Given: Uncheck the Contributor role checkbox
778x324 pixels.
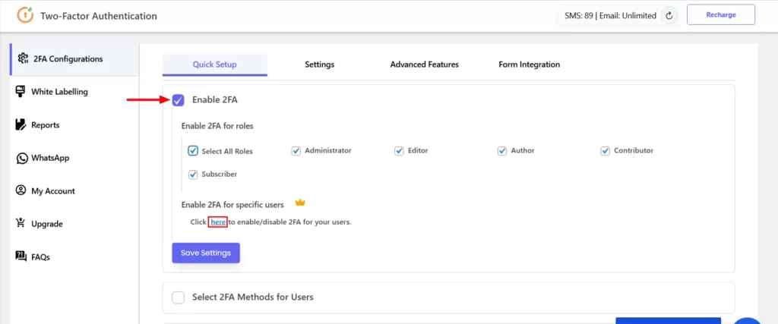Looking at the screenshot, I should pos(606,150).
